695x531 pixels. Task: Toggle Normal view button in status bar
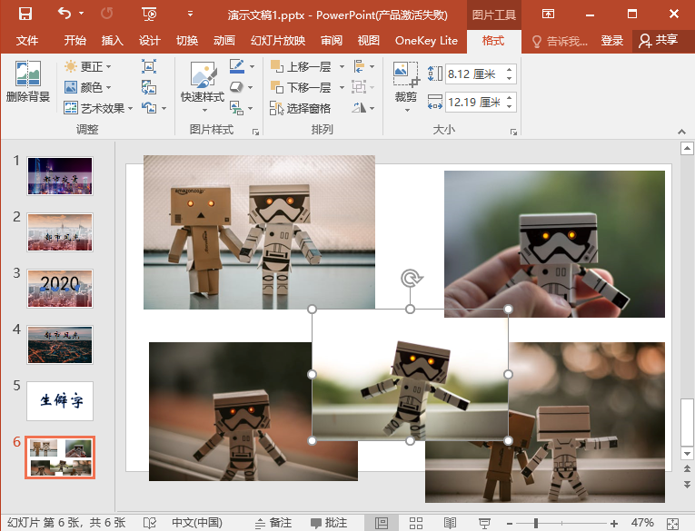382,523
